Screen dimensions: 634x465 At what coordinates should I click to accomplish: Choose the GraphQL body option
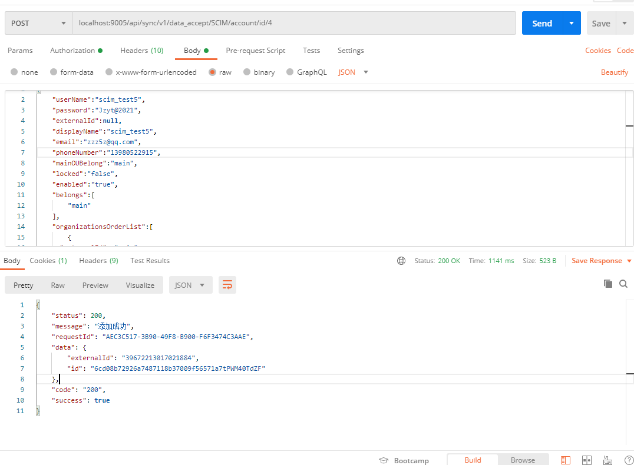pos(290,72)
